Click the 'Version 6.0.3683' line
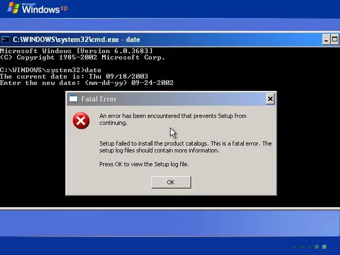The width and height of the screenshot is (340, 255). tap(76, 51)
